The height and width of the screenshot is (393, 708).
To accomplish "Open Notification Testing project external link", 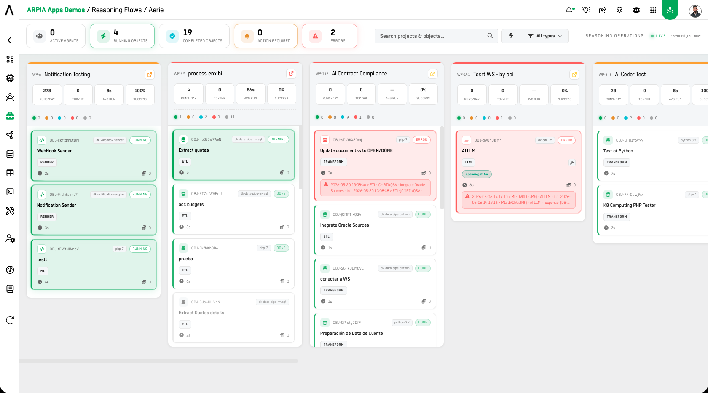I will 149,75.
